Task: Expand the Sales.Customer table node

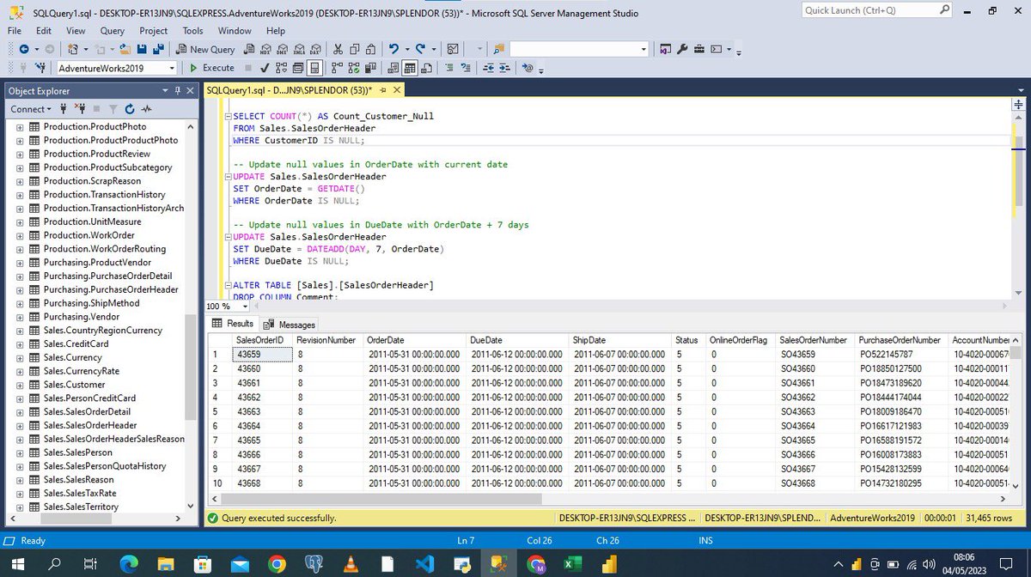Action: pyautogui.click(x=20, y=385)
